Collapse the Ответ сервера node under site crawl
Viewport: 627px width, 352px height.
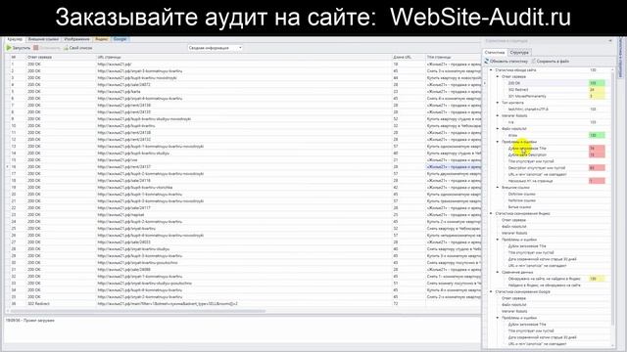[498, 76]
